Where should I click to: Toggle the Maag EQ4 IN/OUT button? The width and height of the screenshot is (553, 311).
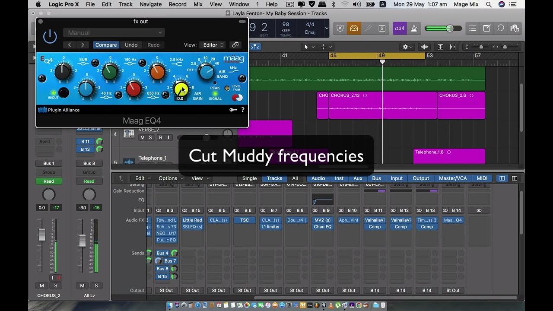click(64, 92)
